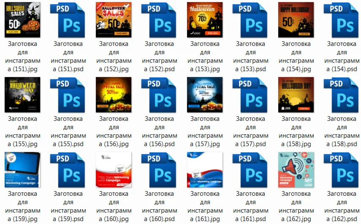The image size is (361, 224).
Task: Select the PSD icon for (151).psd
Action: pos(68,20)
